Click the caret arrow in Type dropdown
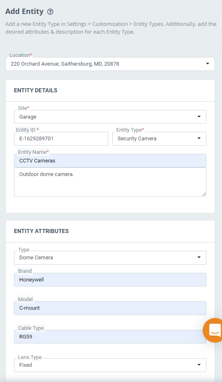Viewport: 222px width, 382px height. (199, 258)
